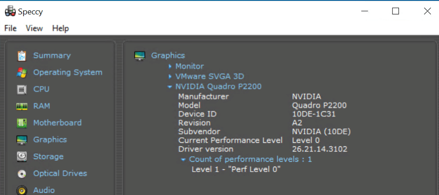
Task: Expand the VMware SVGA 3D arrow
Action: pyautogui.click(x=169, y=77)
